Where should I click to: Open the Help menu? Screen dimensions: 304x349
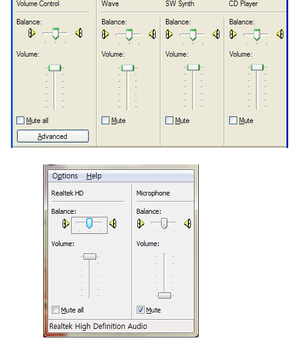click(x=94, y=176)
